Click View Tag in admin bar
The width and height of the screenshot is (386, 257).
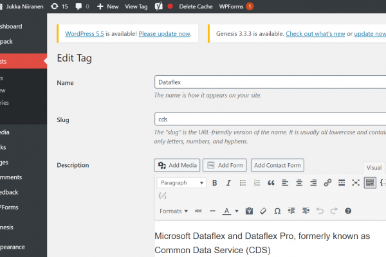136,6
